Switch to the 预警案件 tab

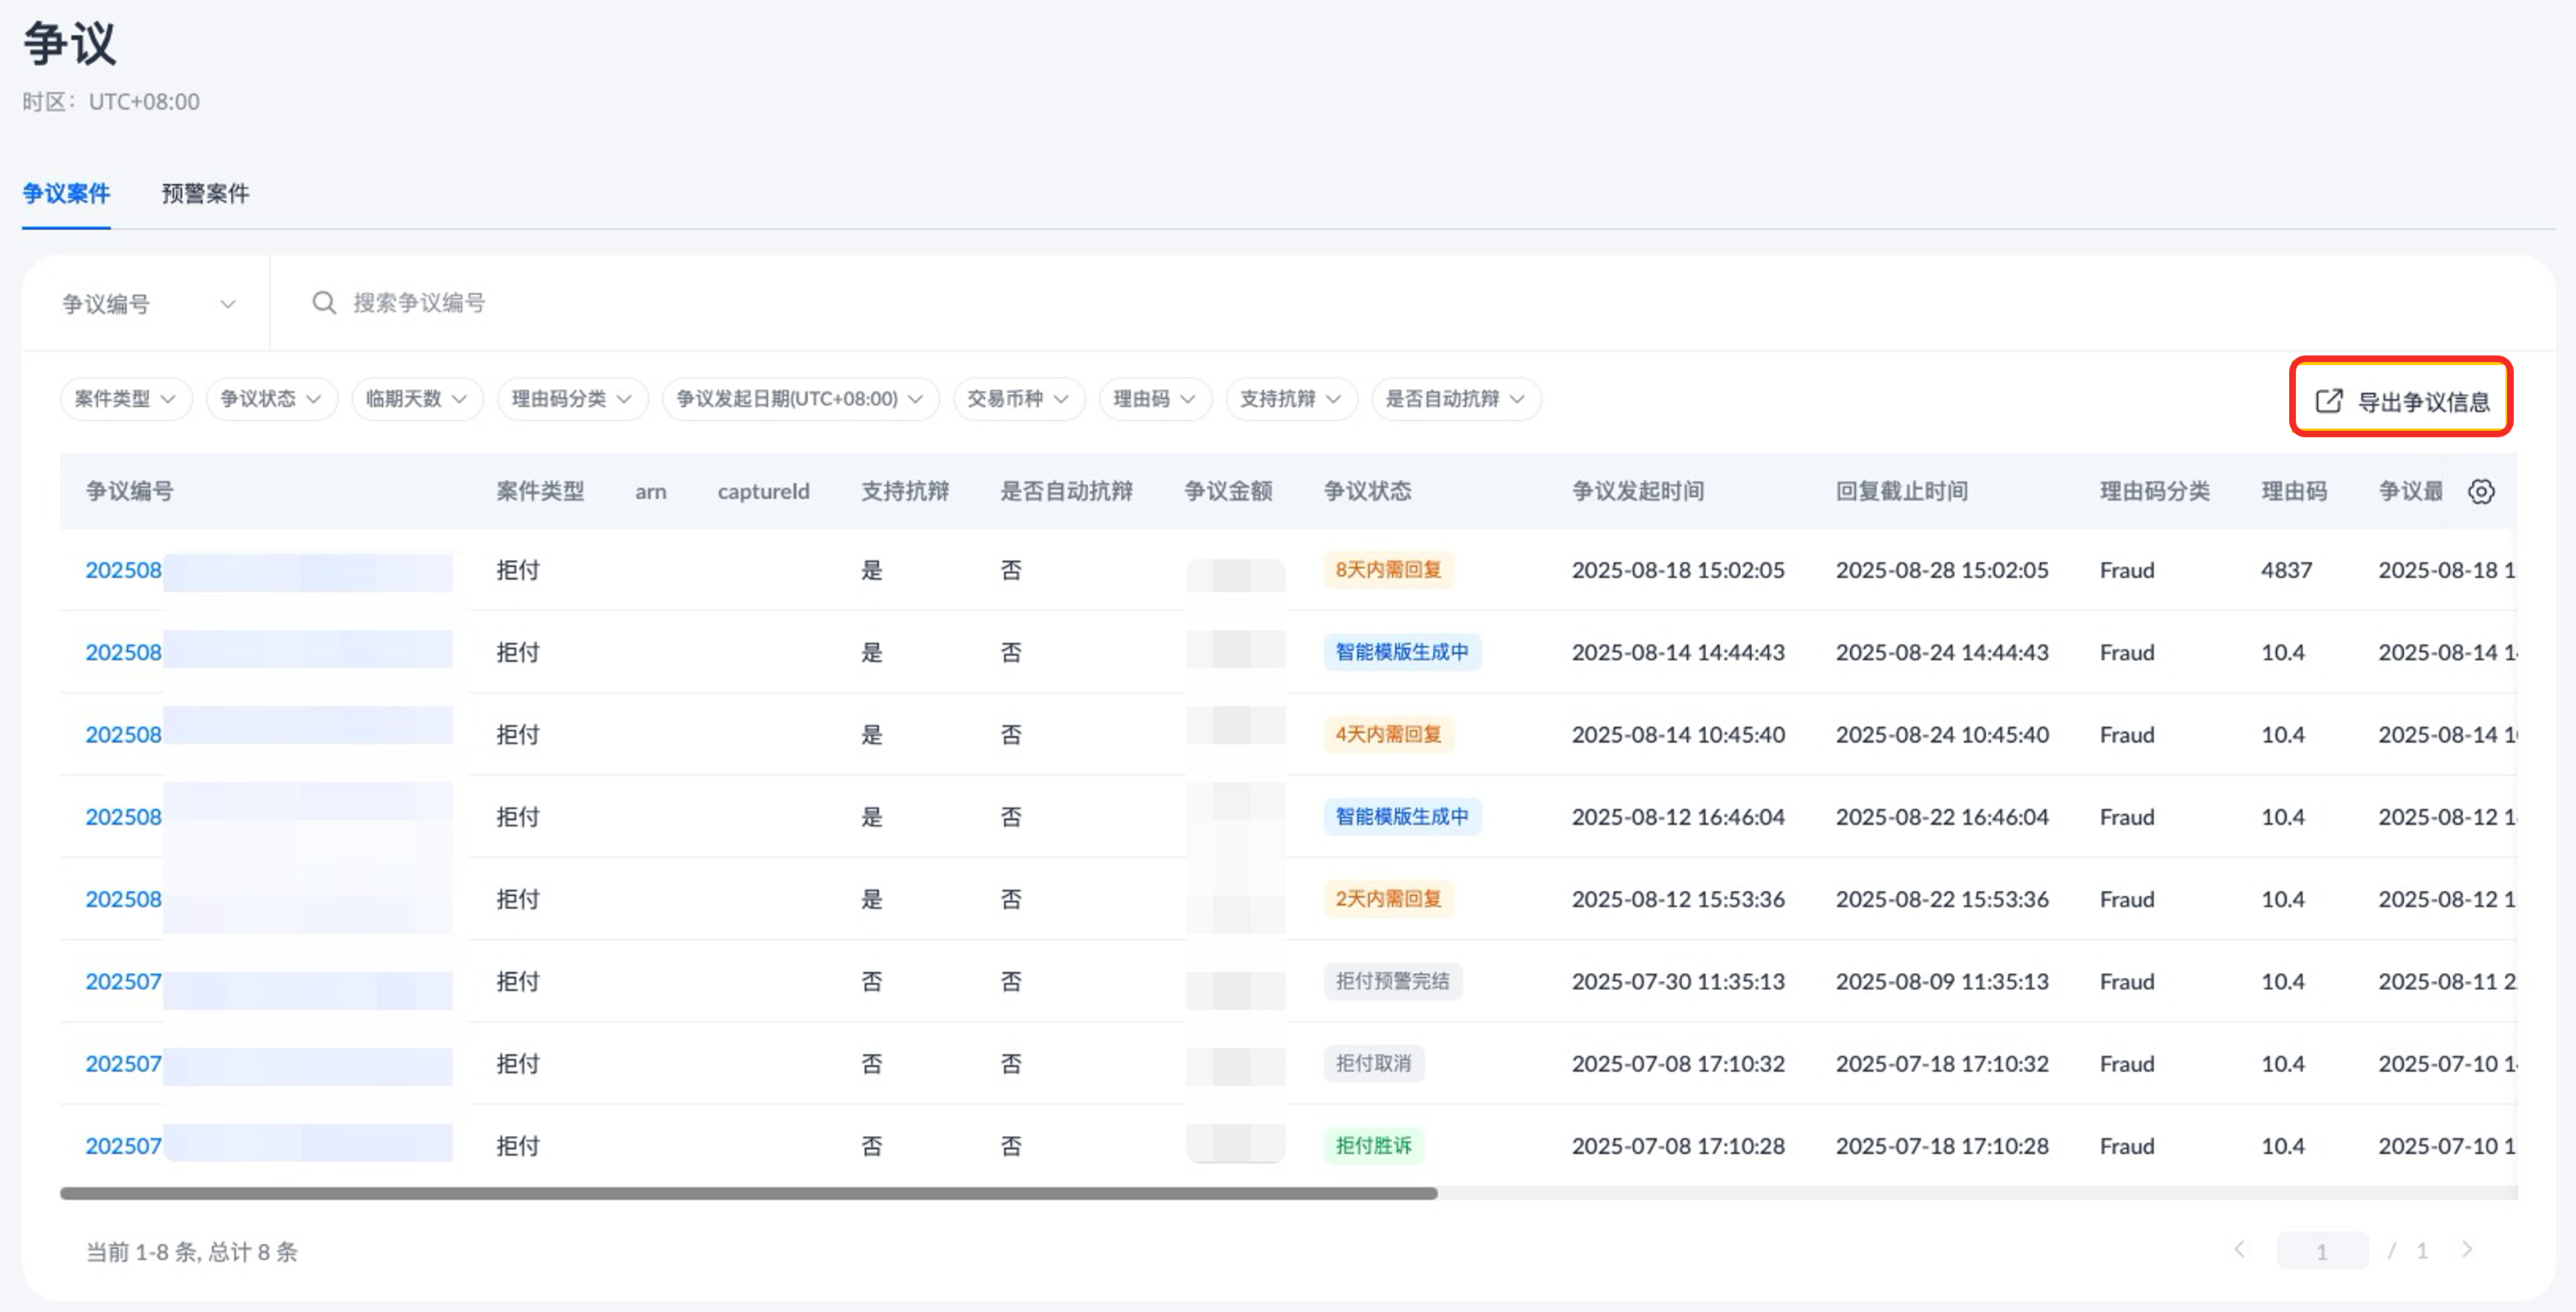point(205,192)
